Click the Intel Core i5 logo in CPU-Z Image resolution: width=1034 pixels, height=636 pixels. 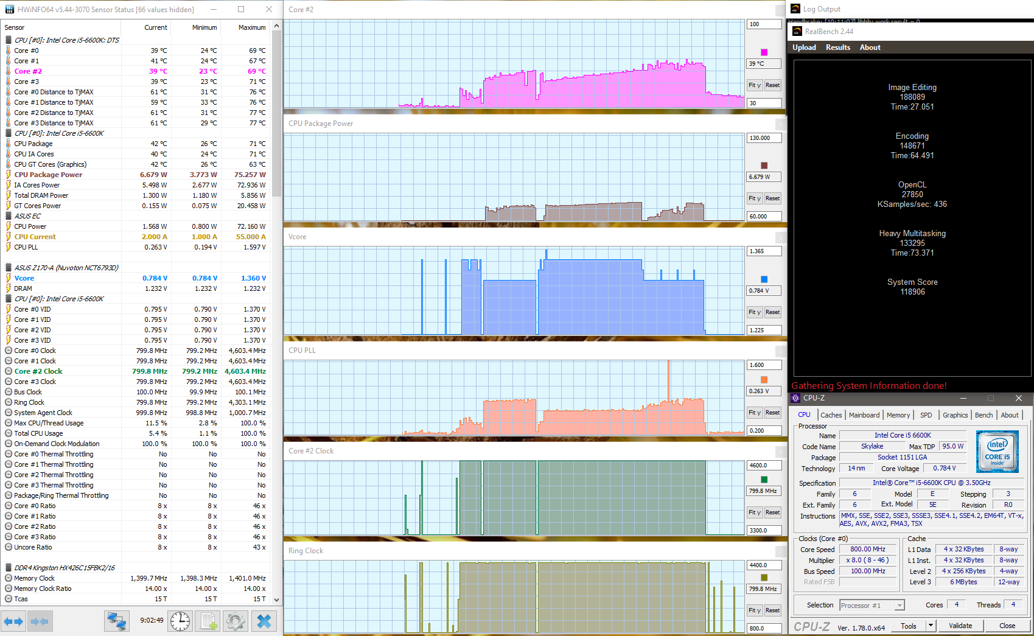997,452
